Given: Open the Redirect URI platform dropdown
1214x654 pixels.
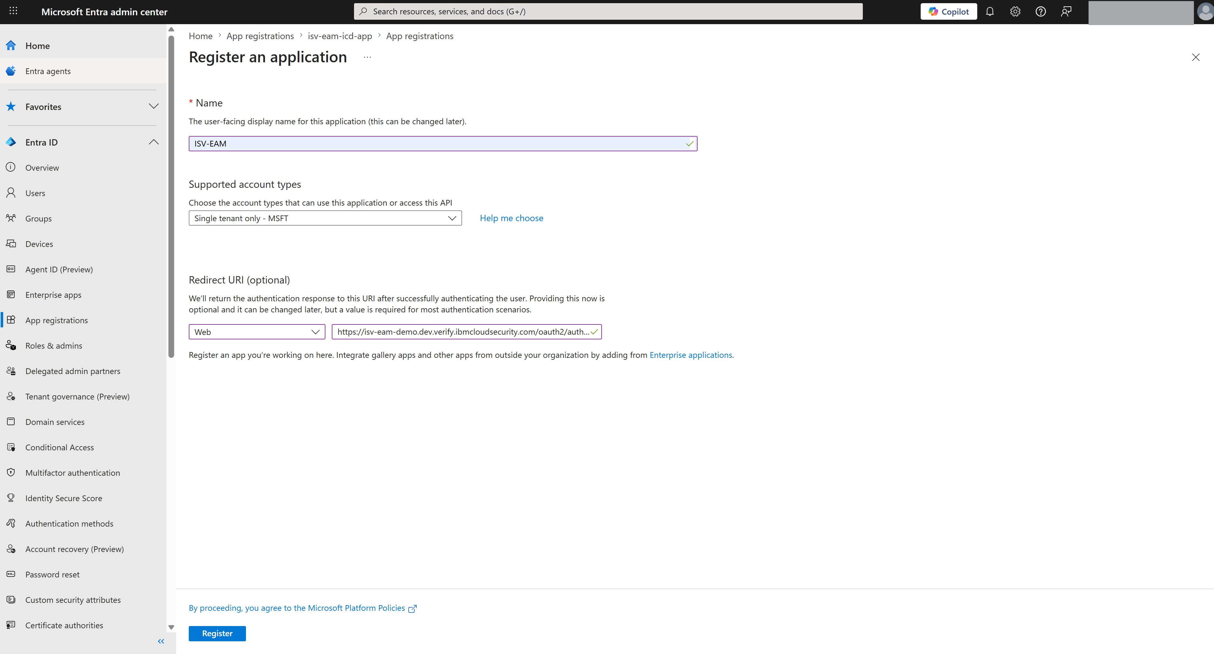Looking at the screenshot, I should tap(257, 332).
